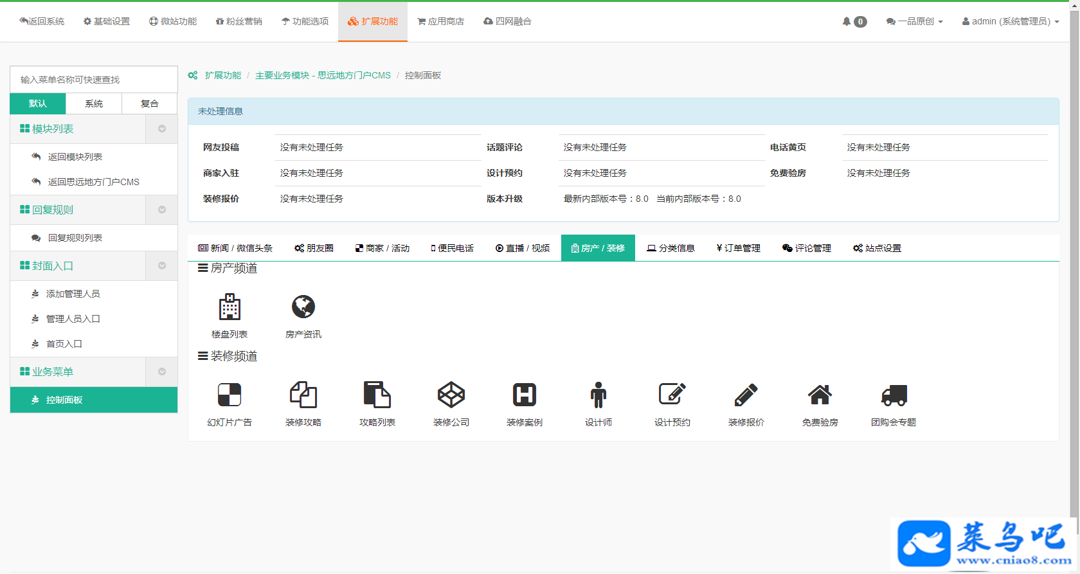Click 返回思远地方门户CMS sidebar link

coord(94,182)
